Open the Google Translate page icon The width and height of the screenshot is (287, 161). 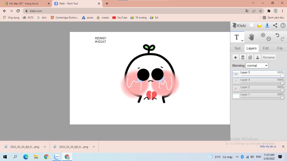[x=247, y=11]
